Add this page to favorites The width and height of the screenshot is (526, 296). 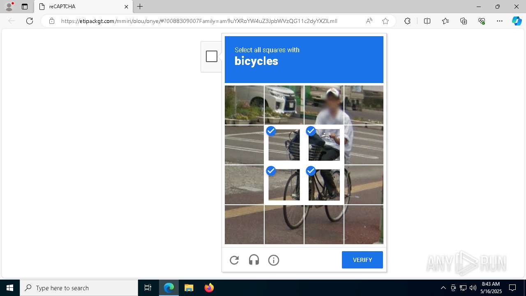click(x=385, y=21)
